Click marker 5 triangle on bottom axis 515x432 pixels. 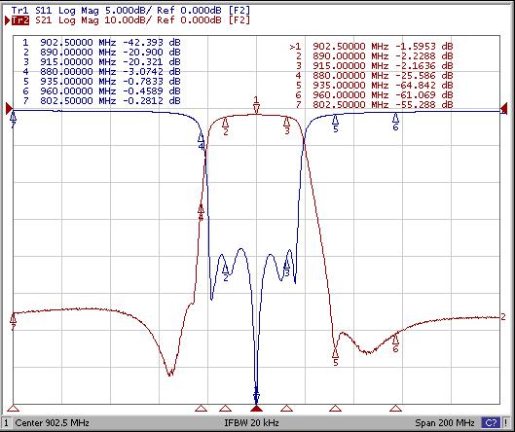[x=335, y=409]
